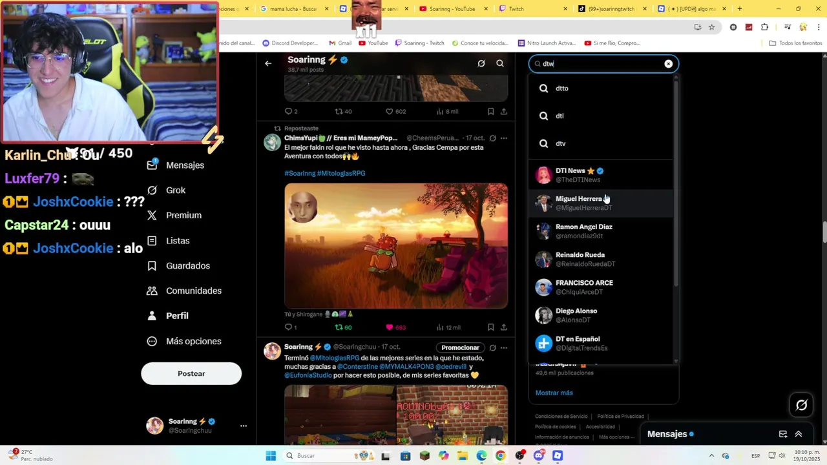Open Mensajes in the left sidebar
827x465 pixels.
click(176, 165)
